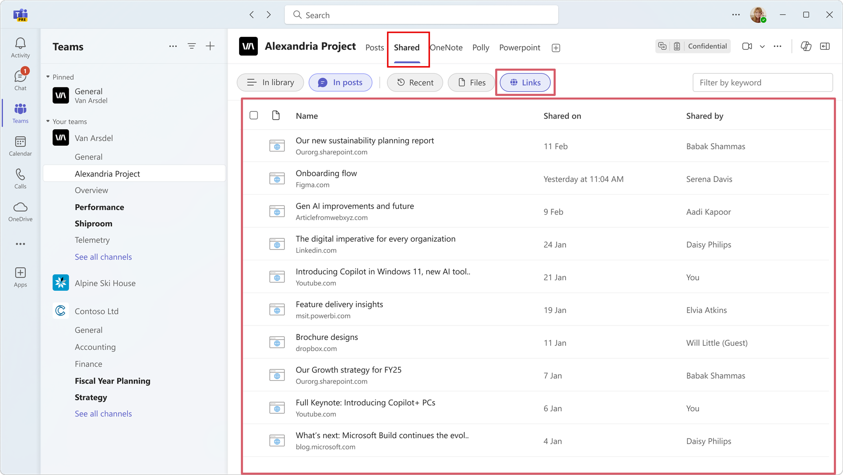Check the select all checkbox
This screenshot has width=843, height=475.
(x=254, y=115)
